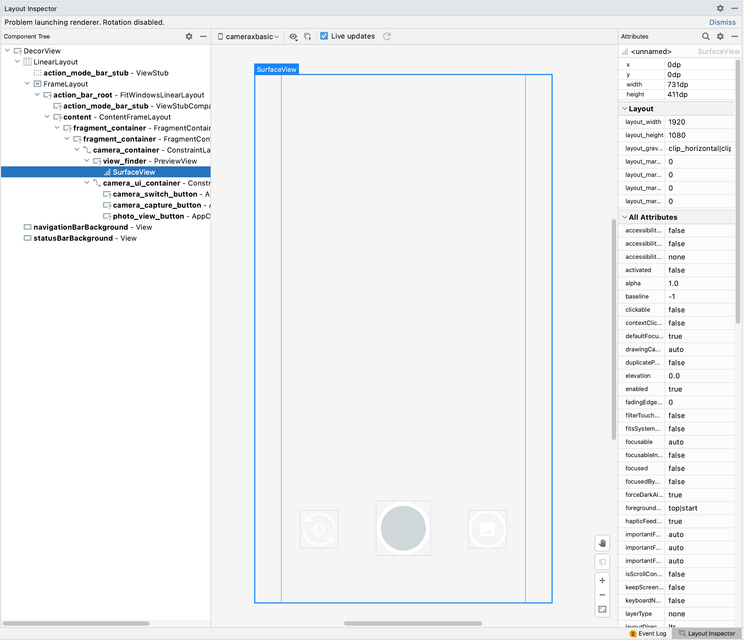Collapse the view_finder tree node

tap(87, 161)
